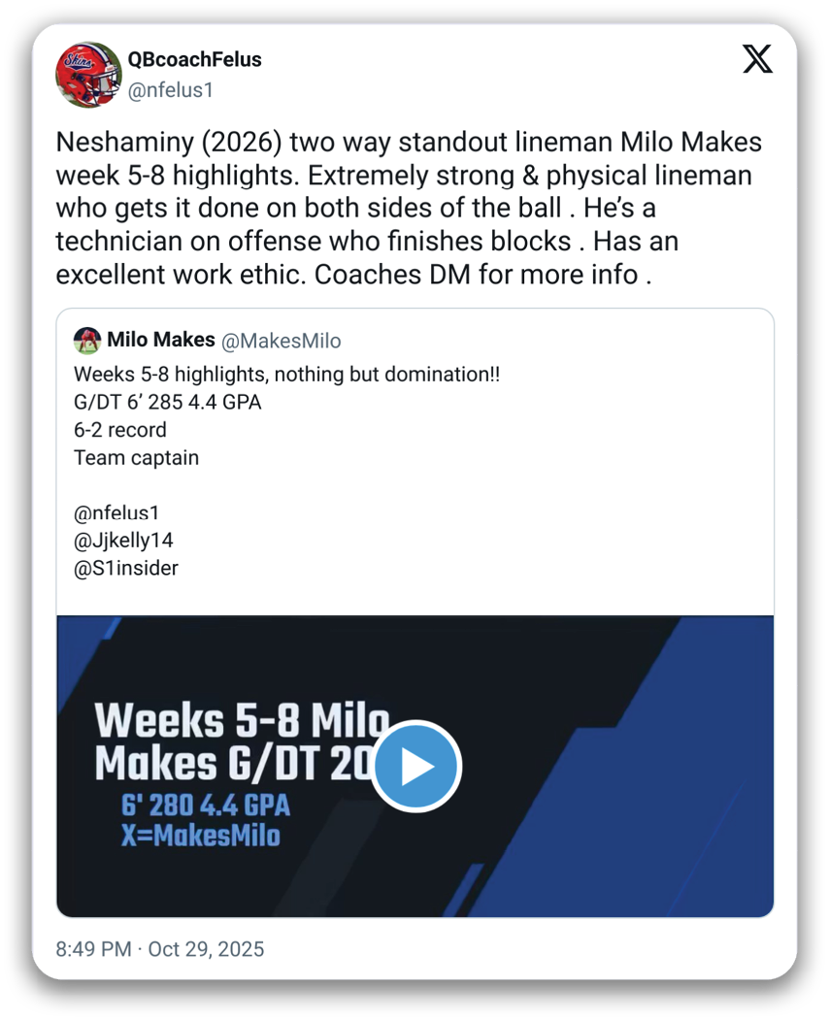This screenshot has width=829, height=1020.
Task: Click the "Team captain" line in quoted post
Action: point(136,458)
